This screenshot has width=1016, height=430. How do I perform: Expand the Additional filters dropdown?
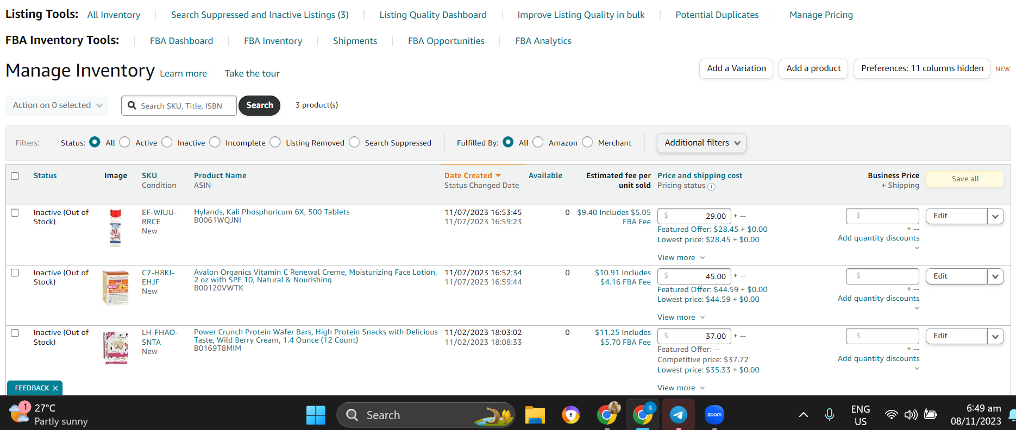click(x=701, y=143)
